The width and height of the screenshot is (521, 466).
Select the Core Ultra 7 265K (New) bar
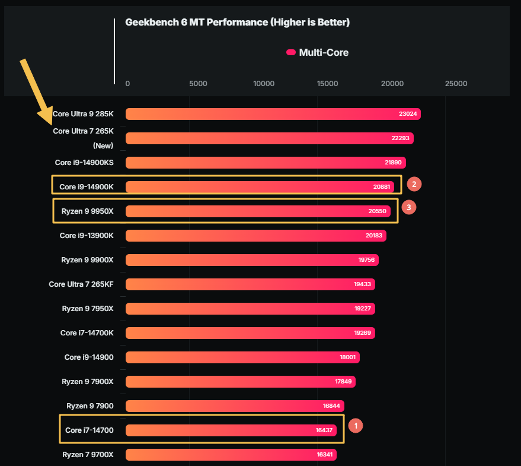[x=269, y=138]
